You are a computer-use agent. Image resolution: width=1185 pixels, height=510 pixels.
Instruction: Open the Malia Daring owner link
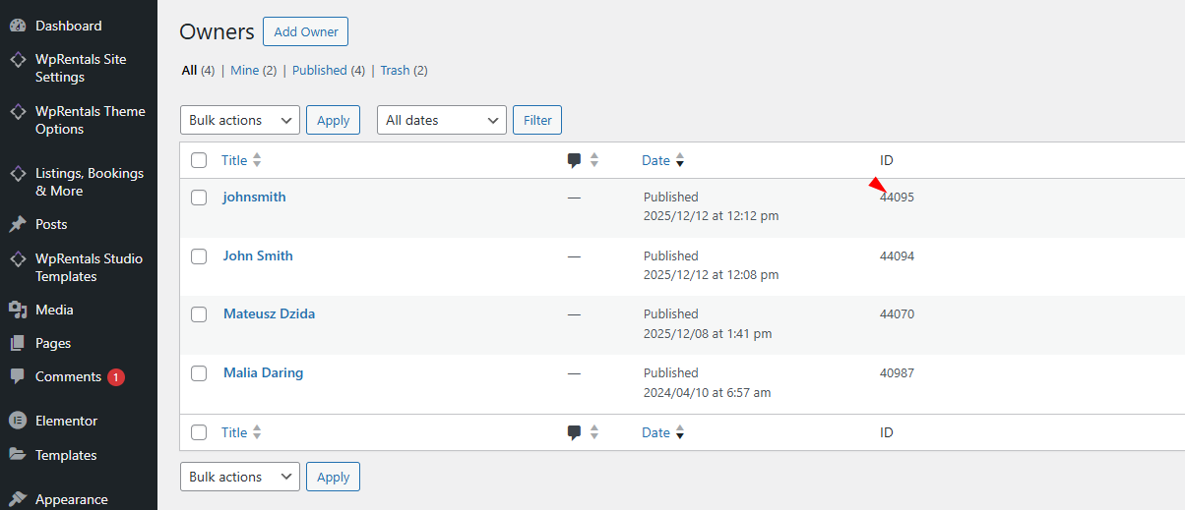point(263,373)
